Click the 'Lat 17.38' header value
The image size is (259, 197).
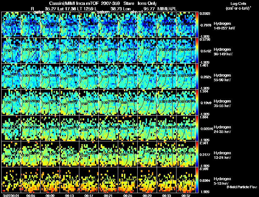click(x=67, y=9)
